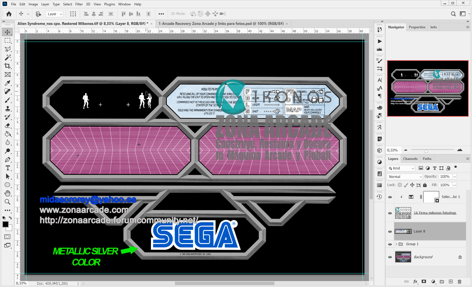Image resolution: width=472 pixels, height=287 pixels.
Task: Select the Brush tool
Action: [8, 100]
